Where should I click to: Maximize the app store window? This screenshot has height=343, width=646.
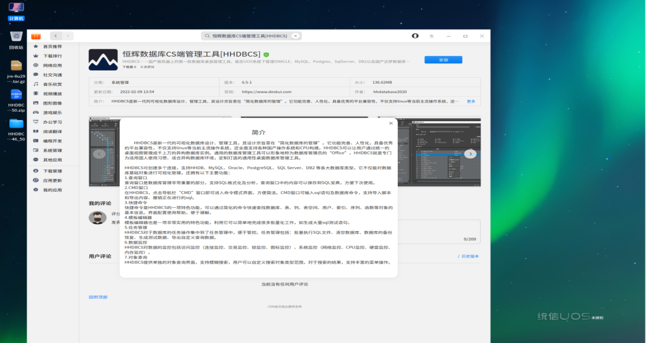tap(465, 36)
